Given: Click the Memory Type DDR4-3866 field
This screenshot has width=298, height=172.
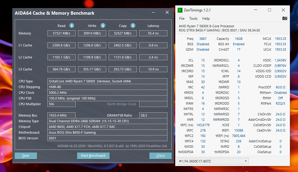Looking at the screenshot, I should point(107,121).
